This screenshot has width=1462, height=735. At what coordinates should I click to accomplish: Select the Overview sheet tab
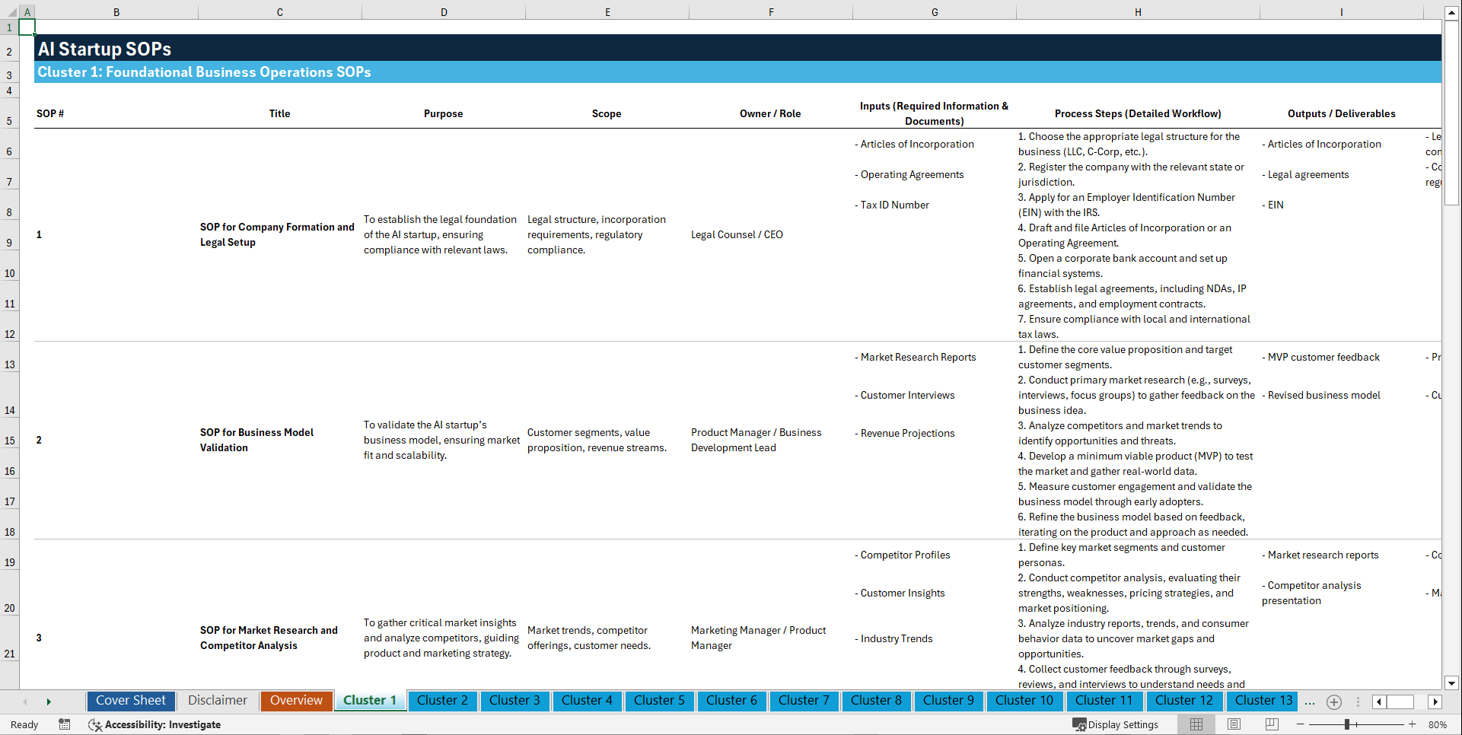click(x=296, y=701)
